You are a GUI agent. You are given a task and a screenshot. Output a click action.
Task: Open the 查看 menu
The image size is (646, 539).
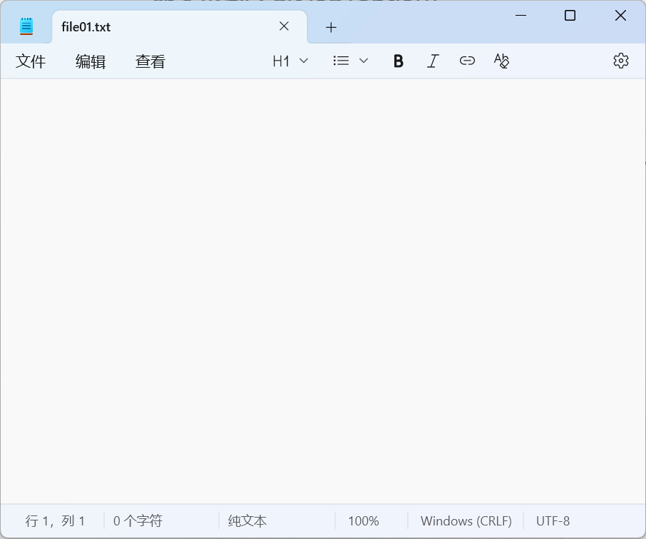point(150,61)
